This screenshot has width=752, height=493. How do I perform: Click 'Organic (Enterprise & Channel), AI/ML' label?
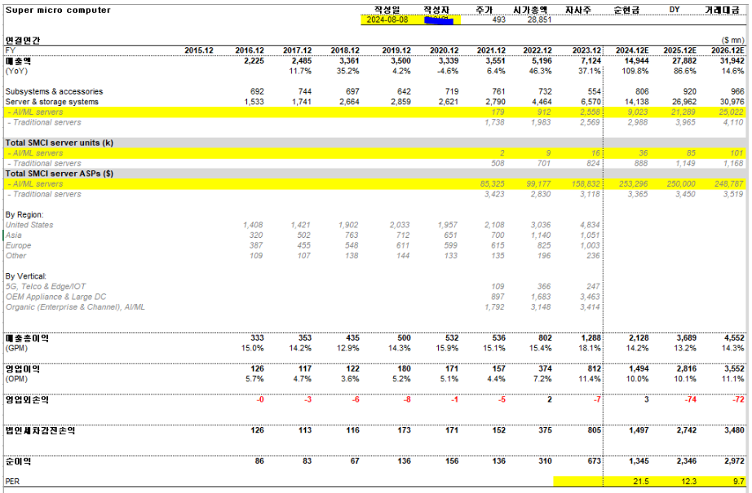point(75,307)
